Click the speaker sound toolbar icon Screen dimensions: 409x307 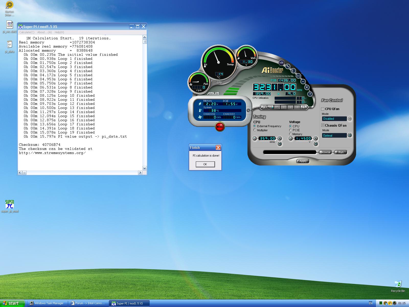point(277,107)
